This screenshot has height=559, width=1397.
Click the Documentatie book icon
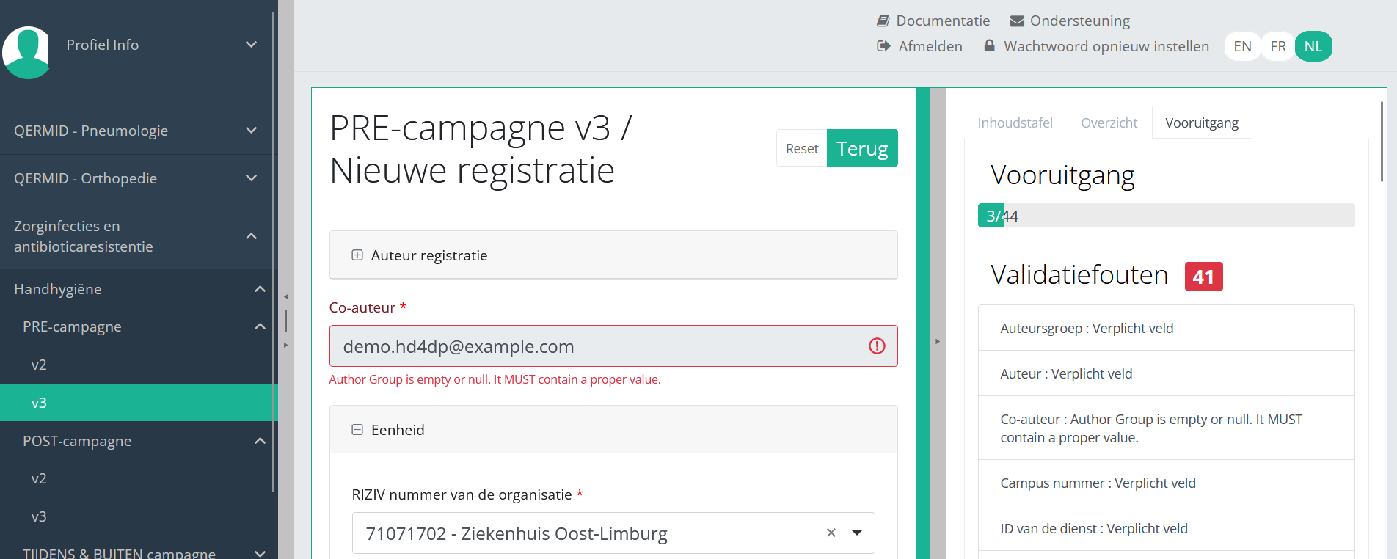click(883, 21)
